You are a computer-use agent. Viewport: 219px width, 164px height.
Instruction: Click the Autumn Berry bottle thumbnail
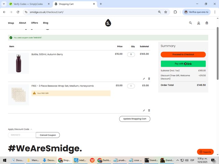(18, 63)
